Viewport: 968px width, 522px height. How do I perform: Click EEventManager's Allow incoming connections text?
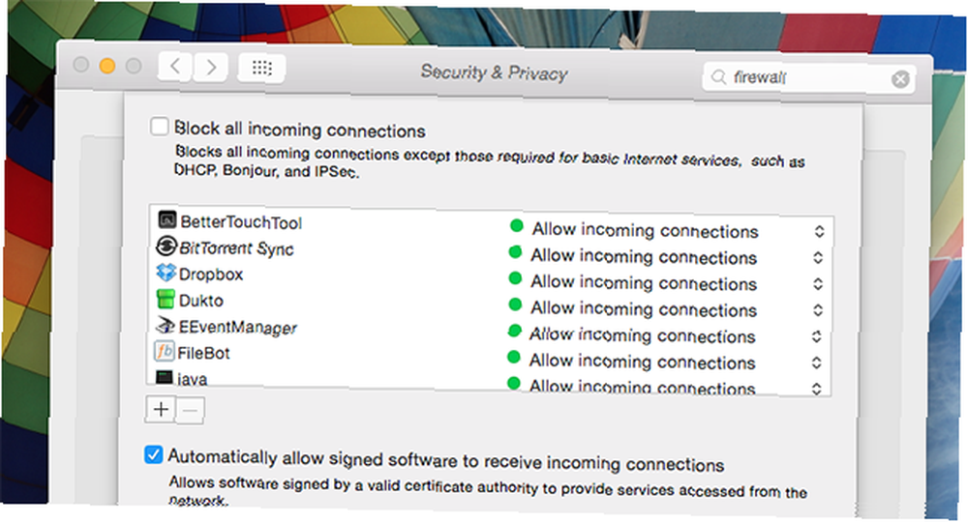643,335
